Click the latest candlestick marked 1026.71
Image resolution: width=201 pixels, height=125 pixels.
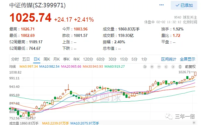click(x=195, y=74)
